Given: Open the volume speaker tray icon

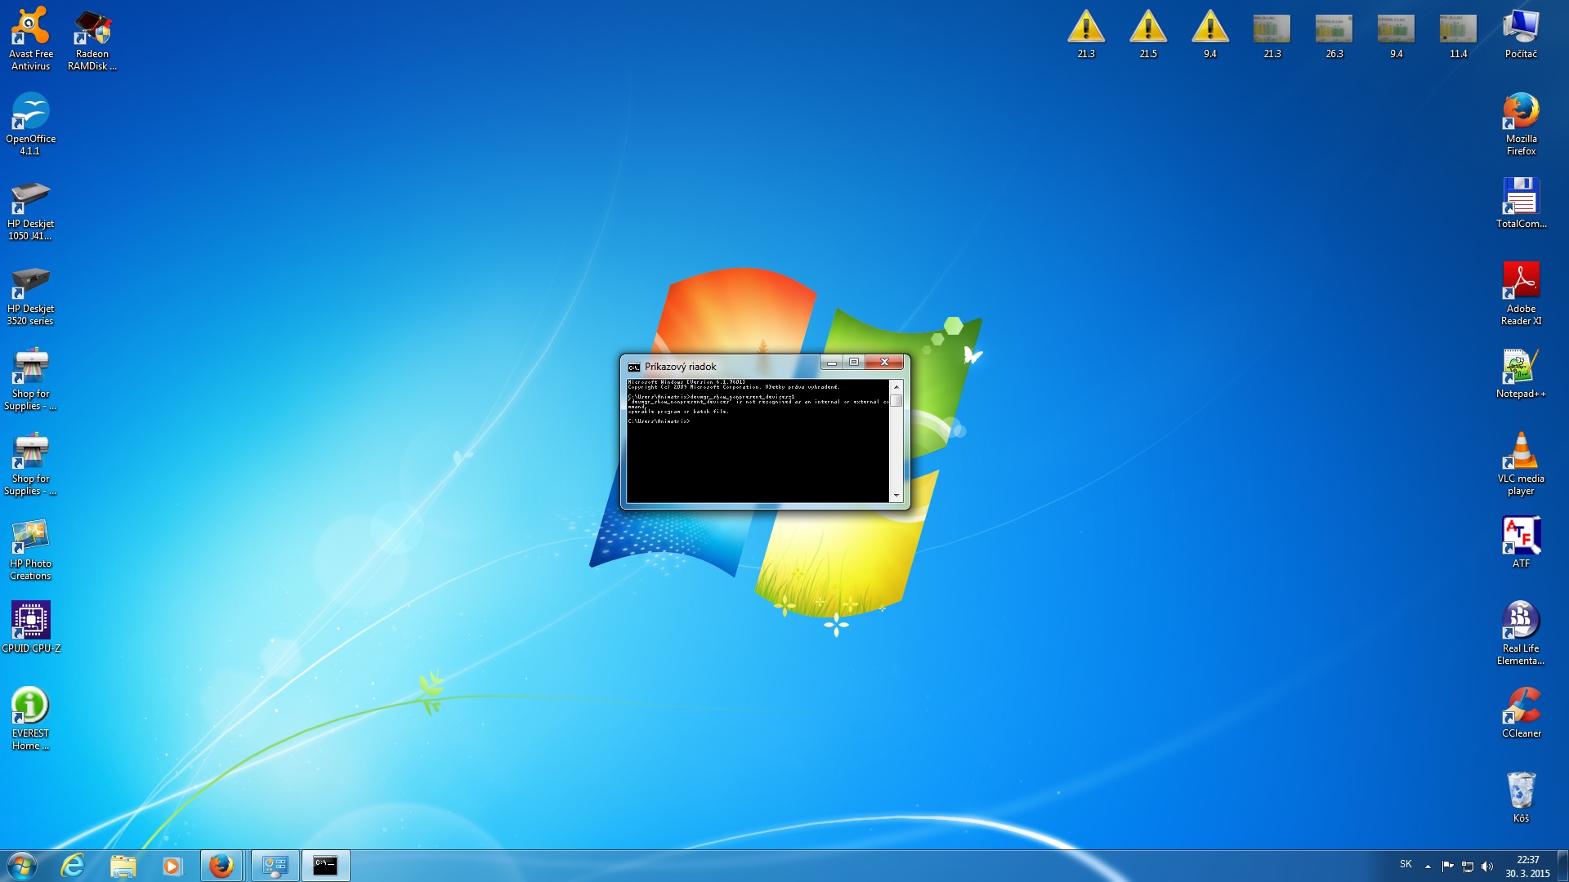Looking at the screenshot, I should [x=1486, y=866].
